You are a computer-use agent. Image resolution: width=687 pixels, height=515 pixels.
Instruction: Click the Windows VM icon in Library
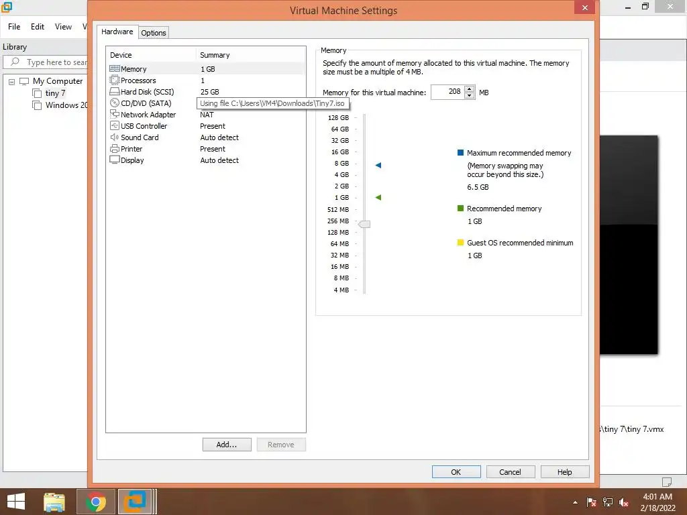pyautogui.click(x=38, y=105)
